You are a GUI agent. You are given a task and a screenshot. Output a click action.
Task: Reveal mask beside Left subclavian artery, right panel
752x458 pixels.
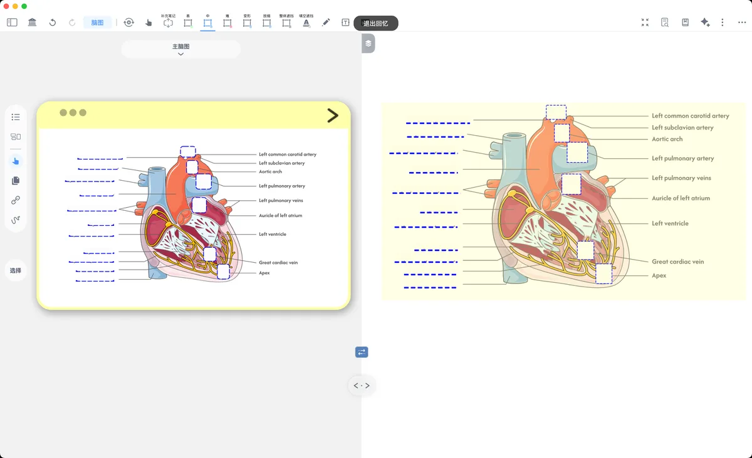pos(562,133)
